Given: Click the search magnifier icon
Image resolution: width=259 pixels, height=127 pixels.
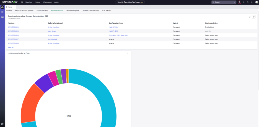Looking at the screenshot, I should (x=213, y=2).
